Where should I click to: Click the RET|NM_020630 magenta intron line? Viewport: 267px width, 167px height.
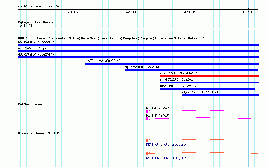tap(203, 118)
